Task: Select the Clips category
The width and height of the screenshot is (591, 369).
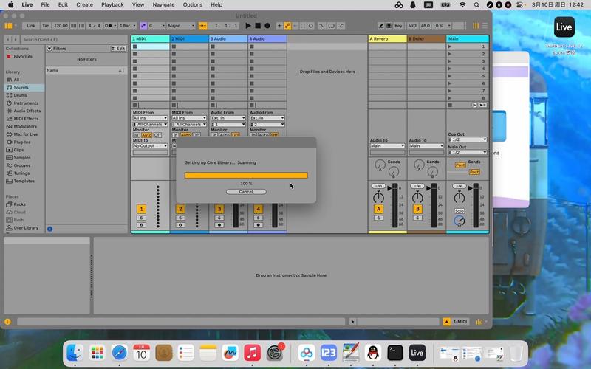Action: coord(18,150)
